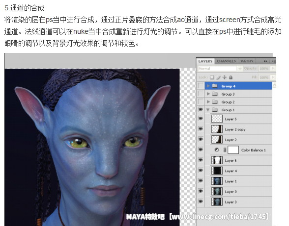Viewport: 289px width, 226px height.
Task: Click the Opacity value field
Action: point(264,69)
